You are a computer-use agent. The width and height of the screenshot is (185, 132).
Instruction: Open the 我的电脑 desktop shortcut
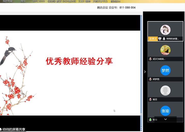[x=8, y=1]
